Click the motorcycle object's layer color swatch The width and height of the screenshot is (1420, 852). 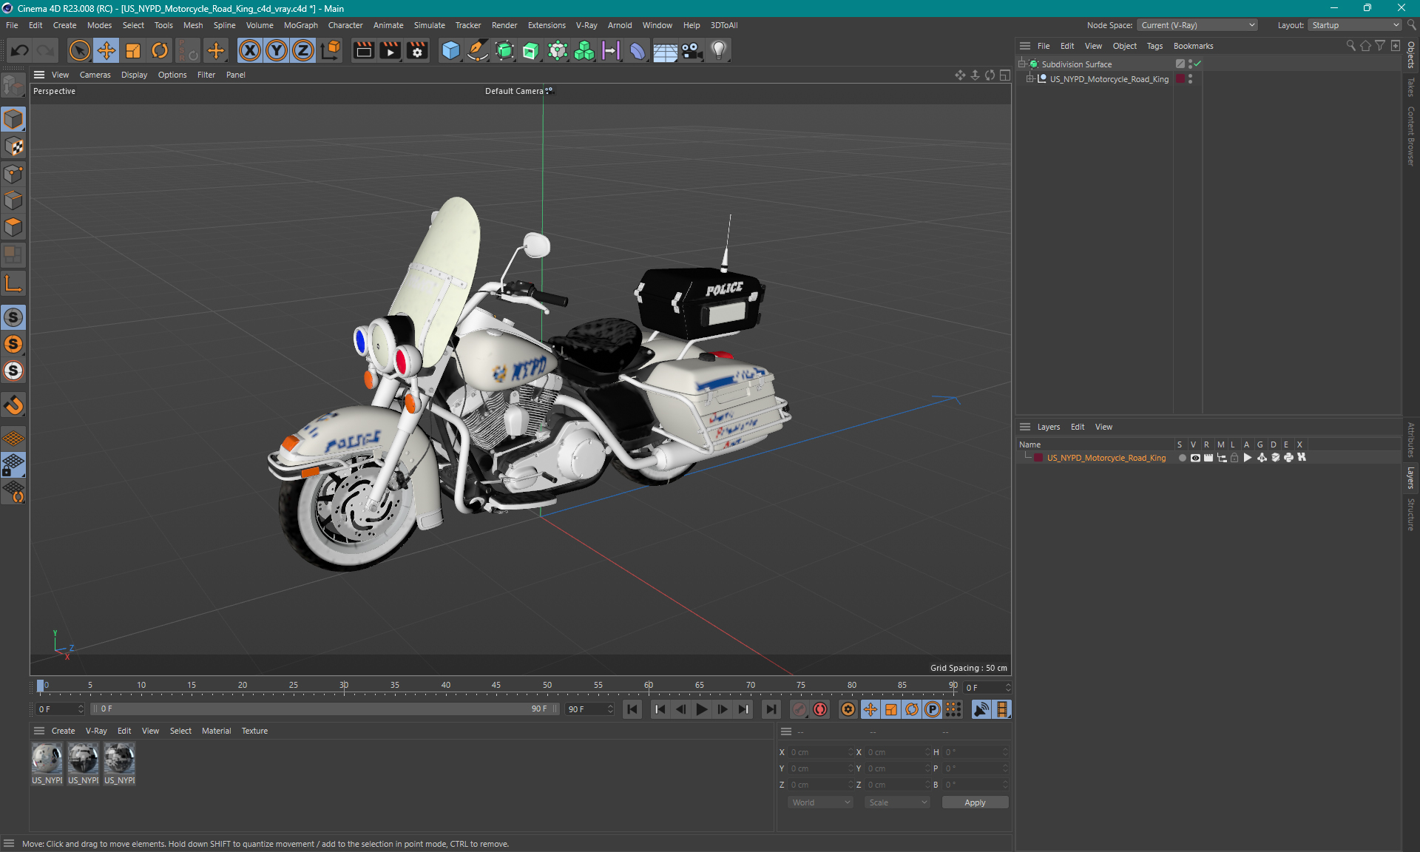[x=1180, y=79]
